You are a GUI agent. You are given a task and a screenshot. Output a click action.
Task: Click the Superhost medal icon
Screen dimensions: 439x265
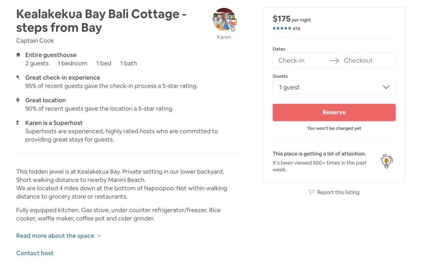click(18, 123)
